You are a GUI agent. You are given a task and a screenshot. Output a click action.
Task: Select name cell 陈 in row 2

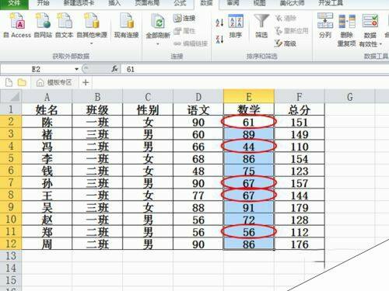point(47,122)
